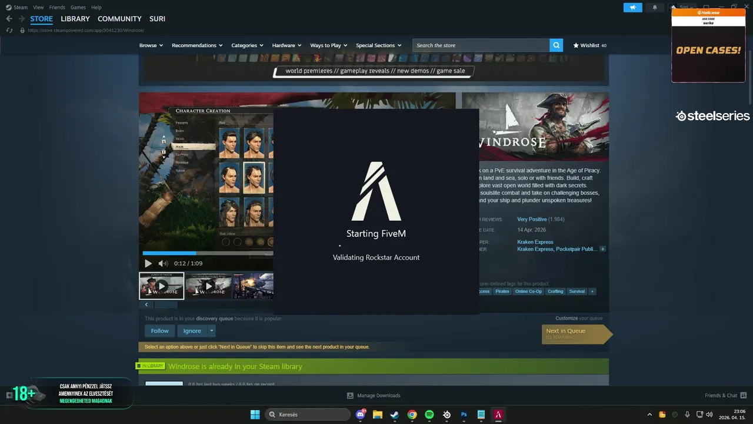Image resolution: width=753 pixels, height=424 pixels.
Task: Go to Next in Queue
Action: [577, 334]
